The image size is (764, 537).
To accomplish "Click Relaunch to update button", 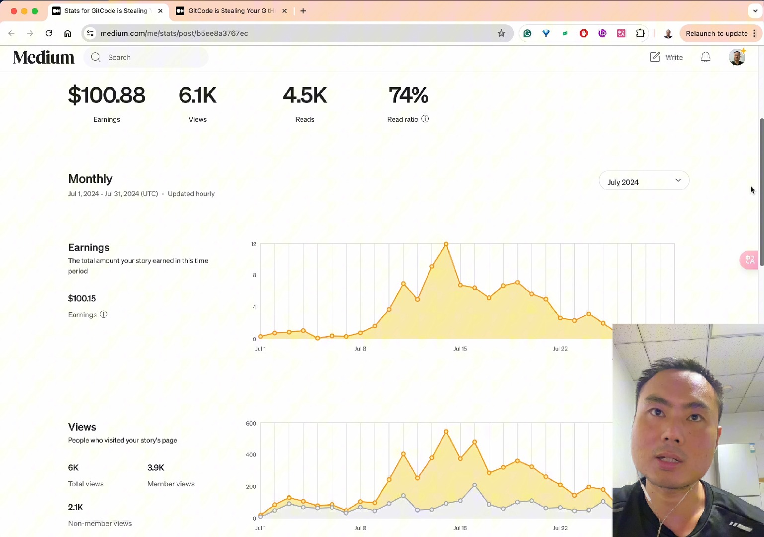I will (x=716, y=33).
